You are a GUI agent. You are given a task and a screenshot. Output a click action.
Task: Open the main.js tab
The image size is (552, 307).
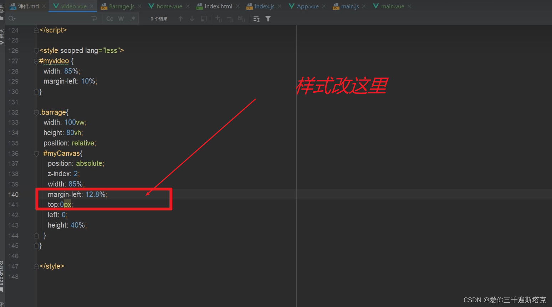350,6
